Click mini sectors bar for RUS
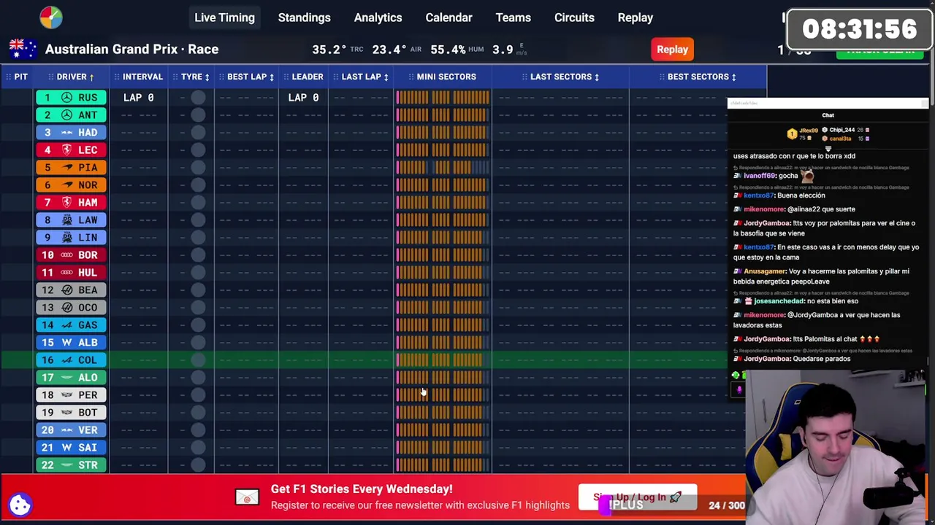Viewport: 935px width, 525px height. tap(443, 97)
